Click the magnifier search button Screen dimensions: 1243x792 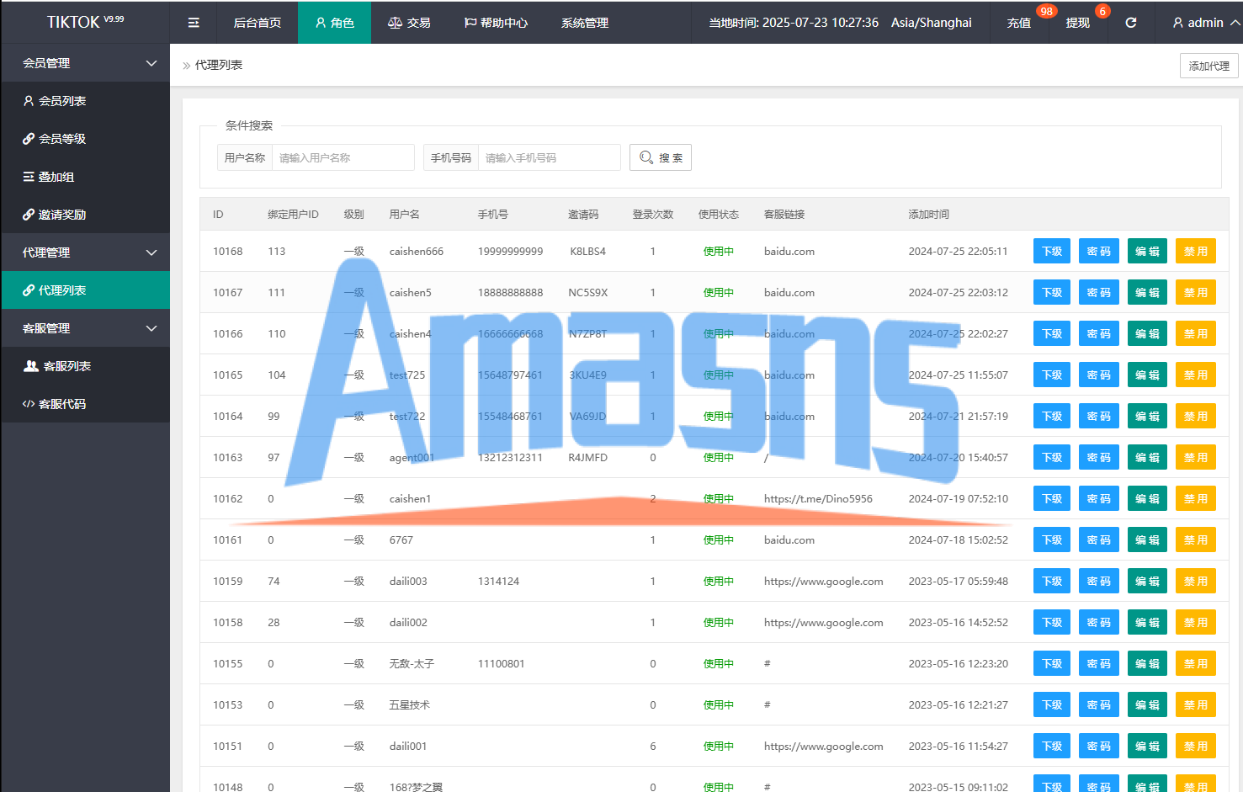[661, 157]
